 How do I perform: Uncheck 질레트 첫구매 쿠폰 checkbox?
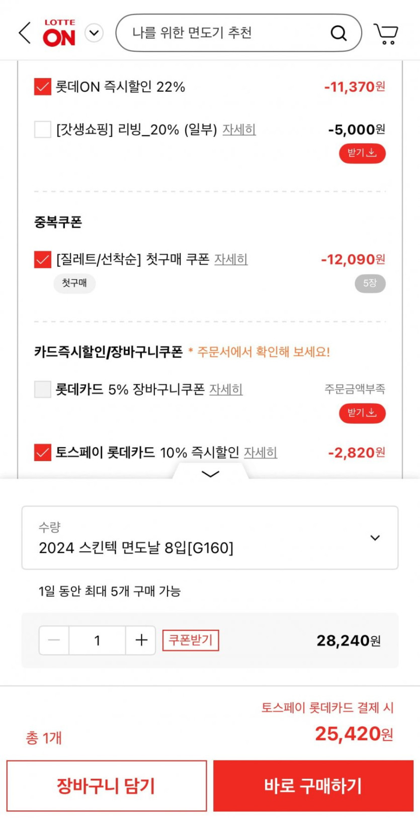[x=43, y=260]
